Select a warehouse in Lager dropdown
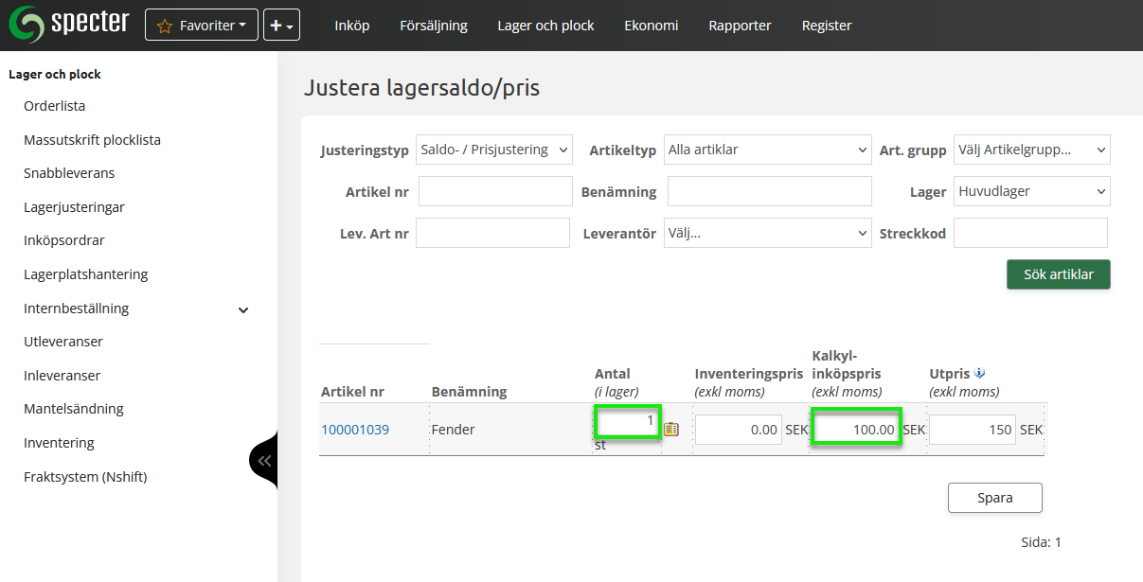 (1031, 191)
